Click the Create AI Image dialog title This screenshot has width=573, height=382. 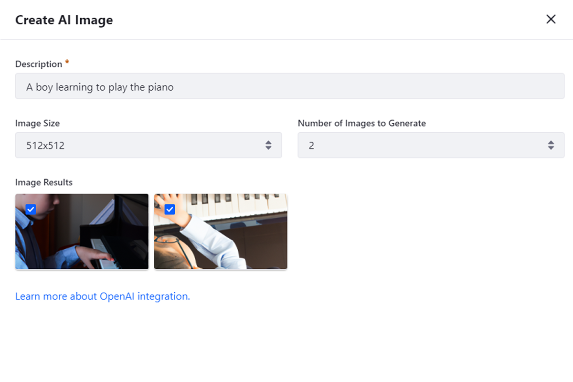pyautogui.click(x=64, y=20)
